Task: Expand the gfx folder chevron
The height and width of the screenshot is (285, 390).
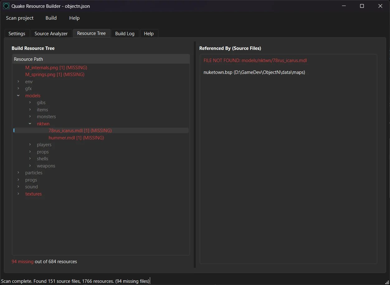Action: tap(18, 89)
